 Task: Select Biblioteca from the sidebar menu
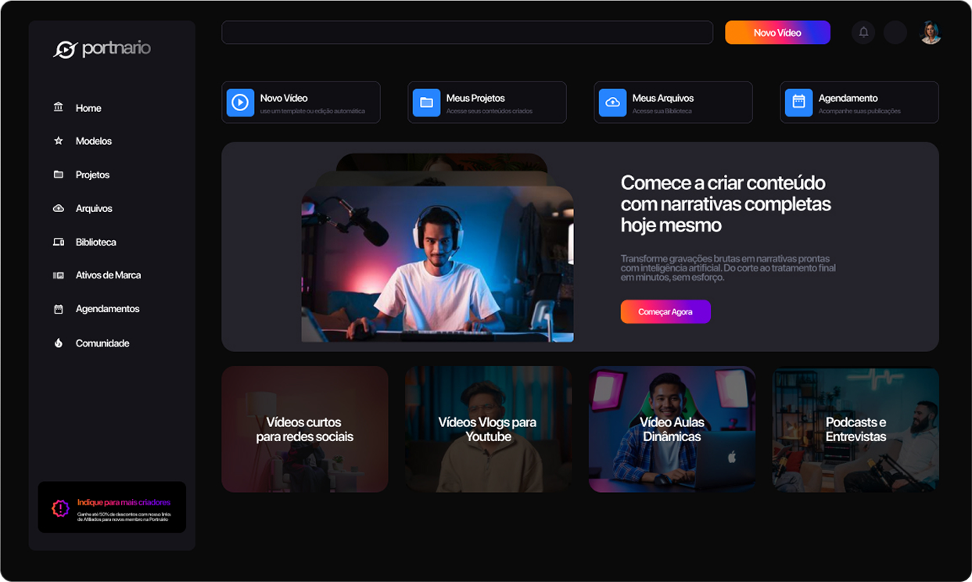click(x=95, y=242)
